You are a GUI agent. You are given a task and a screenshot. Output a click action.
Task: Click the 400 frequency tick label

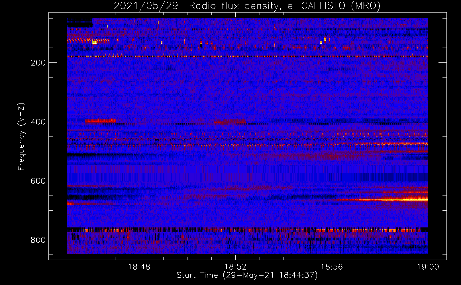pos(38,122)
